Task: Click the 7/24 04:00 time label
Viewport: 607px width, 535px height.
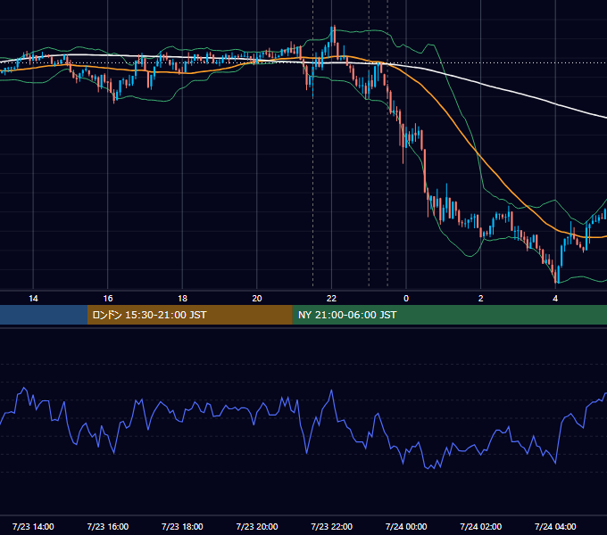Action: [555, 526]
